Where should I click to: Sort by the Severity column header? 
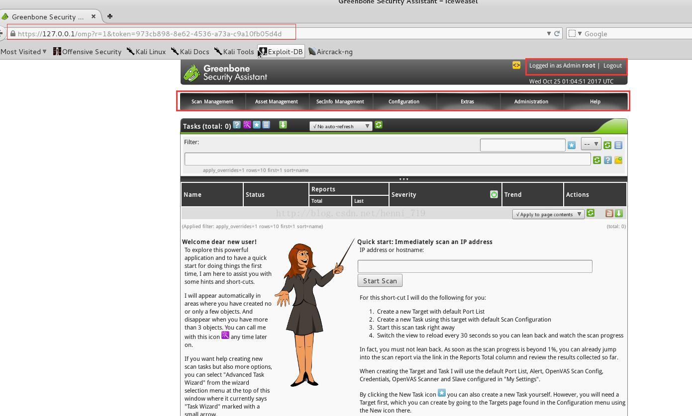pyautogui.click(x=403, y=195)
